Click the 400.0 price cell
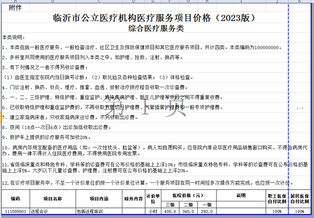 170,211
